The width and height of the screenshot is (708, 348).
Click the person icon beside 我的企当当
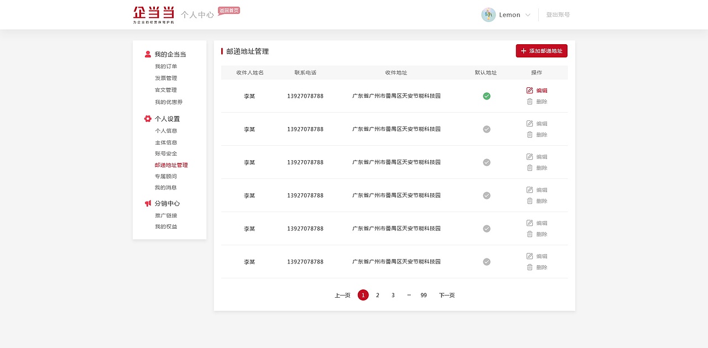tap(147, 54)
